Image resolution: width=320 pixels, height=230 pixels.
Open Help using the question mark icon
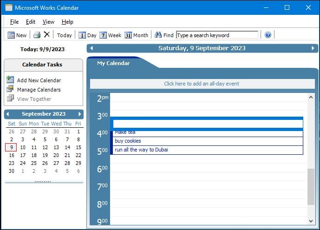268,35
